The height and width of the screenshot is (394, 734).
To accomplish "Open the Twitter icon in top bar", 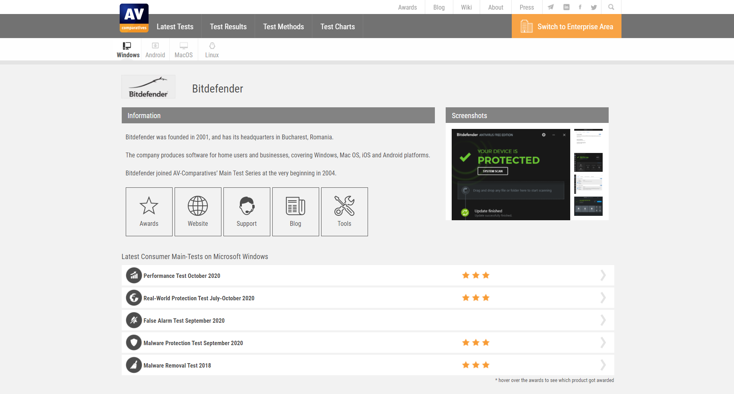I will [594, 7].
